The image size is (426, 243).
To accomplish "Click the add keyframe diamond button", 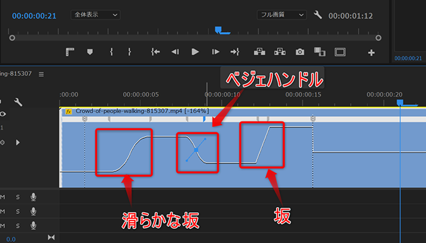I will click(x=2, y=142).
